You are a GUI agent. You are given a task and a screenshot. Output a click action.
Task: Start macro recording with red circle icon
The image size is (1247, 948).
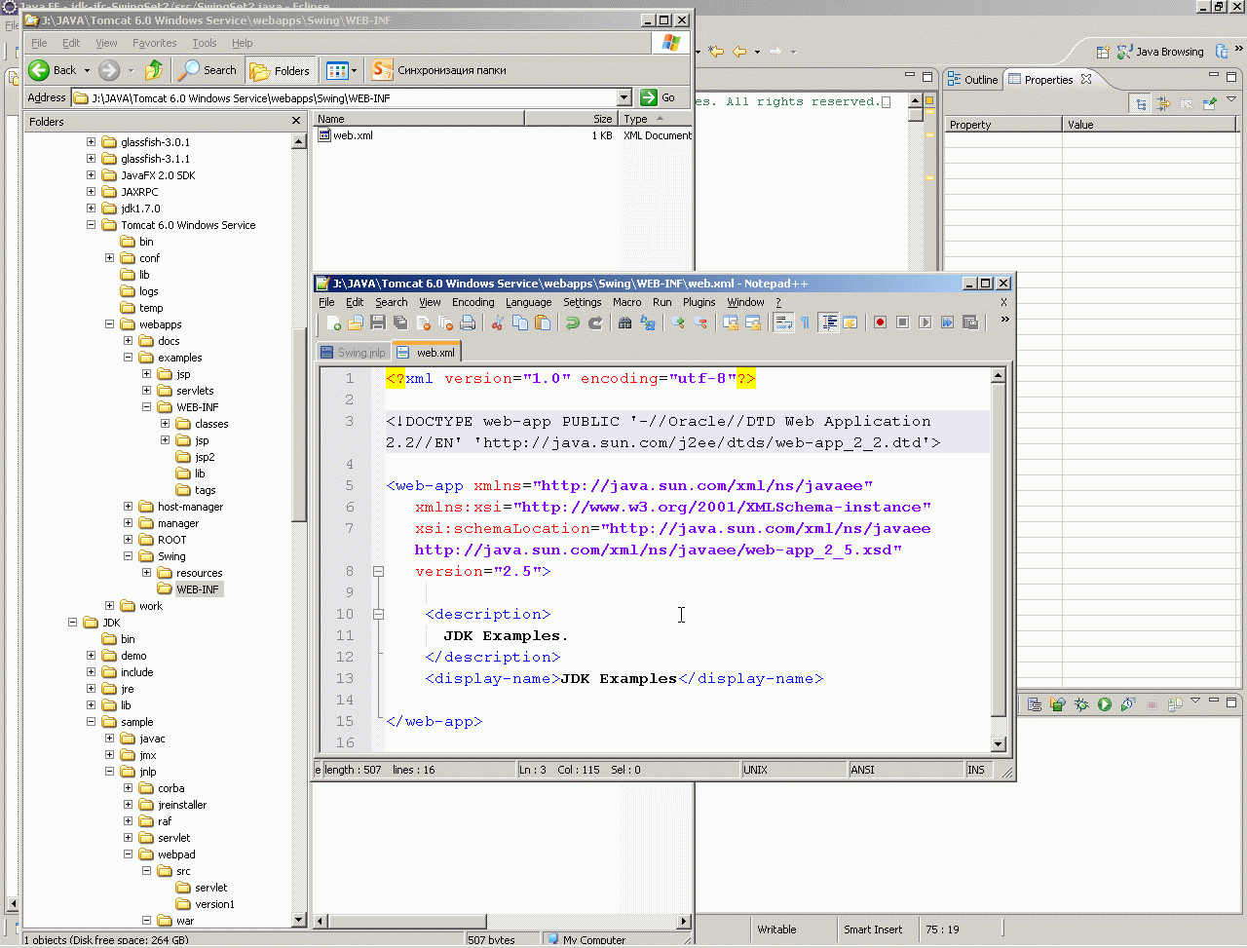880,322
